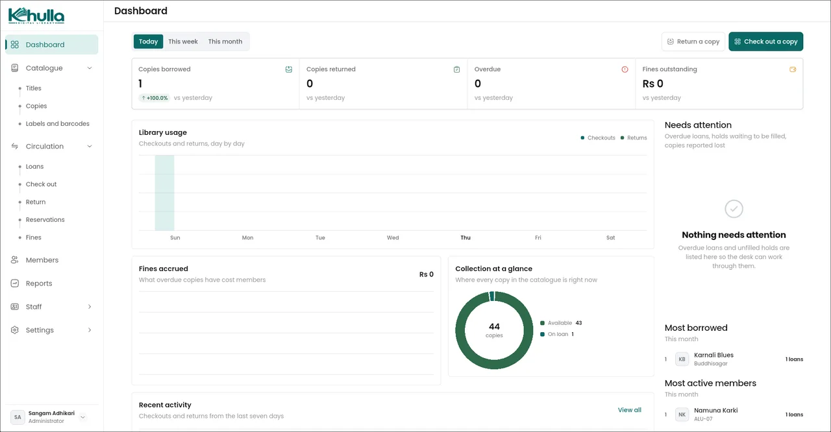
Task: Click the Overdue alert icon
Action: [x=625, y=69]
